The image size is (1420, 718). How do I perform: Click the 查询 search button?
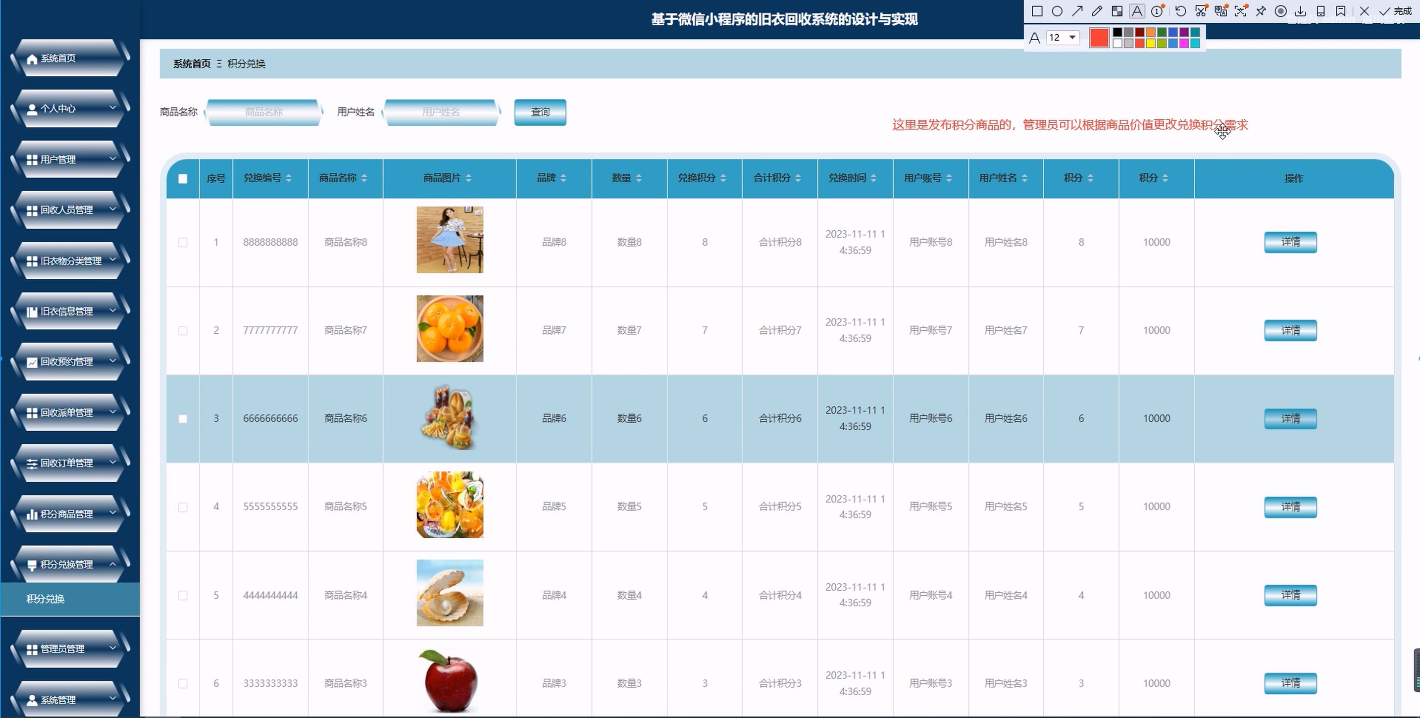[540, 112]
